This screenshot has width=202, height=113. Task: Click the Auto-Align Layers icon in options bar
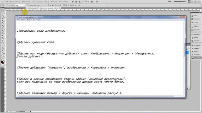point(79,5)
